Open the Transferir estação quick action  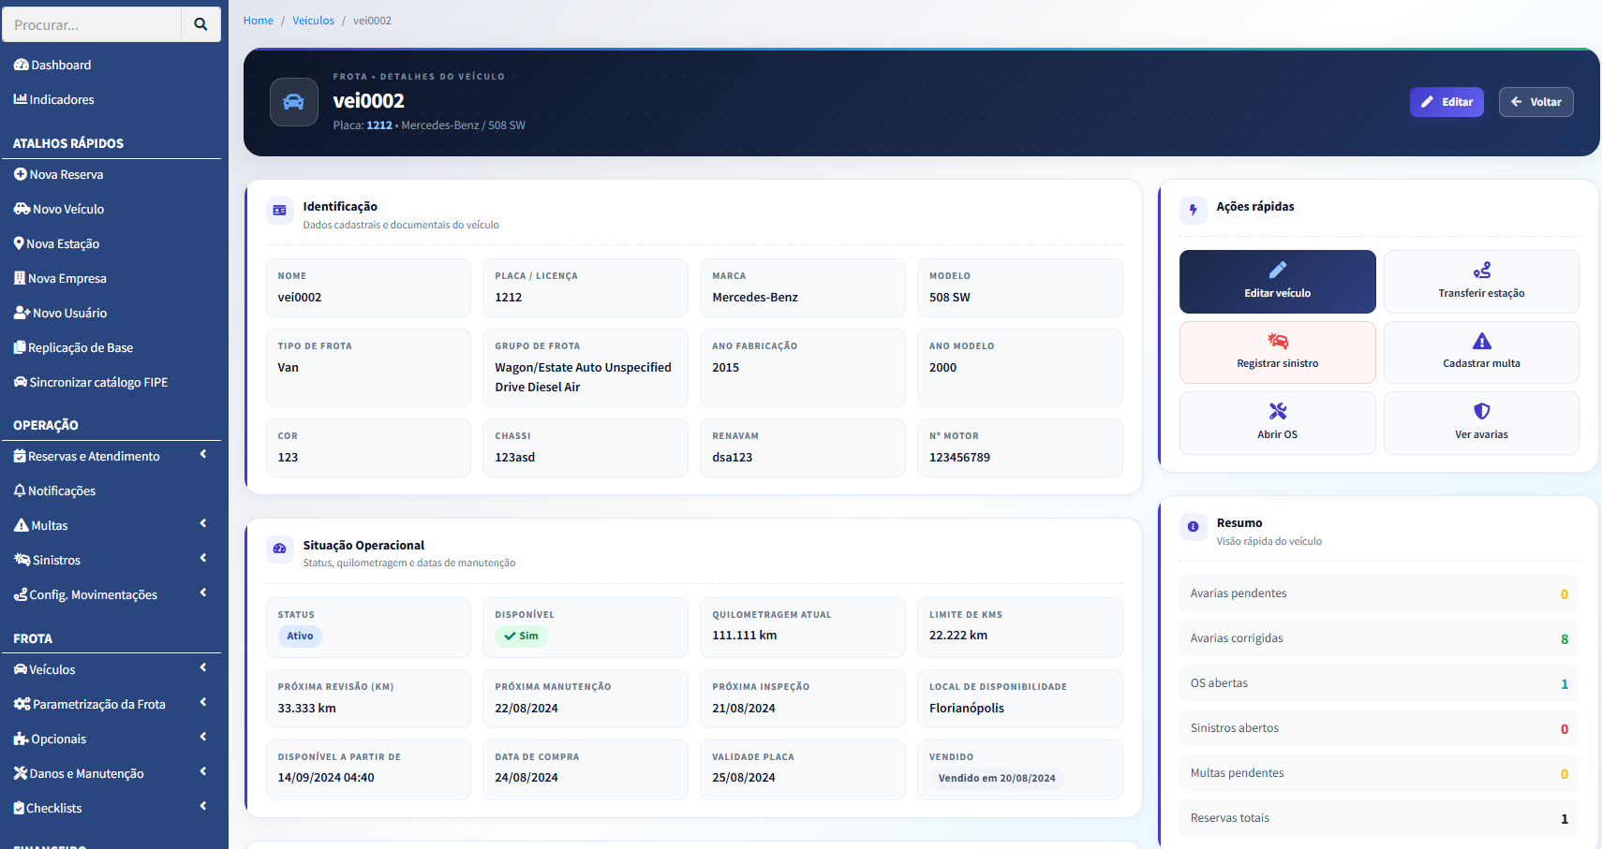pos(1480,282)
